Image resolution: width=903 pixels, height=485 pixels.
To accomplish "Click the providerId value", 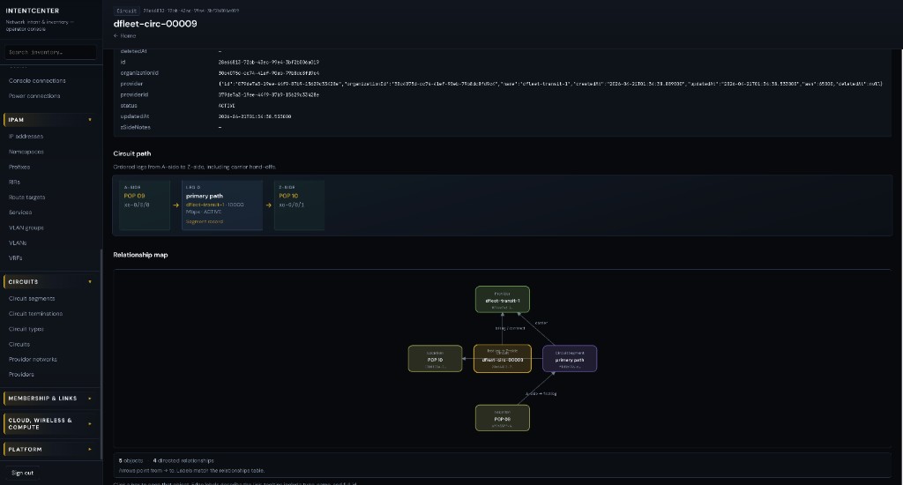I will (x=268, y=94).
